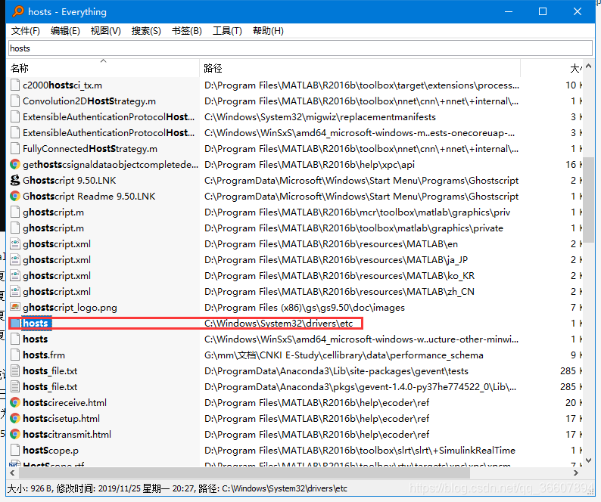
Task: Open the 视图(V) menu
Action: pyautogui.click(x=105, y=31)
